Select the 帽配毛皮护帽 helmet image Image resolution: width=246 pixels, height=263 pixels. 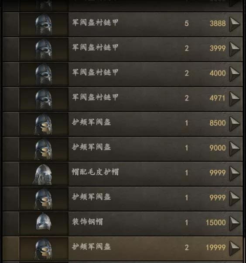44,174
